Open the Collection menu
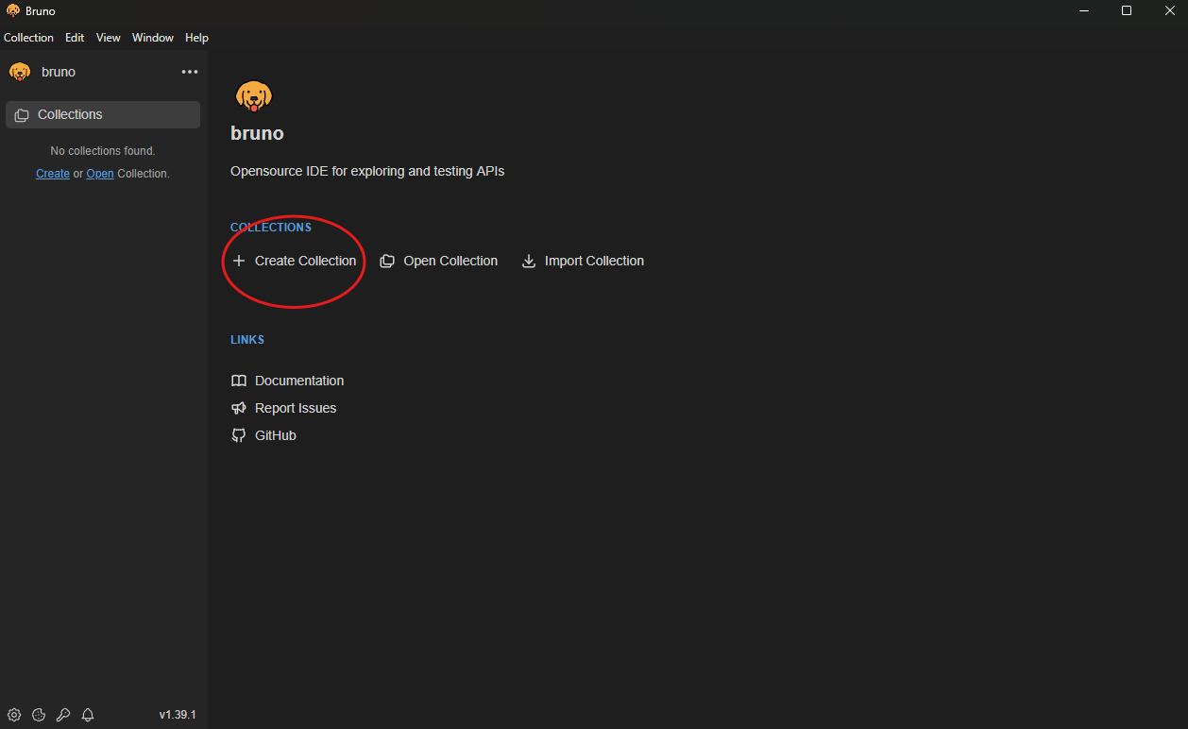 [28, 38]
